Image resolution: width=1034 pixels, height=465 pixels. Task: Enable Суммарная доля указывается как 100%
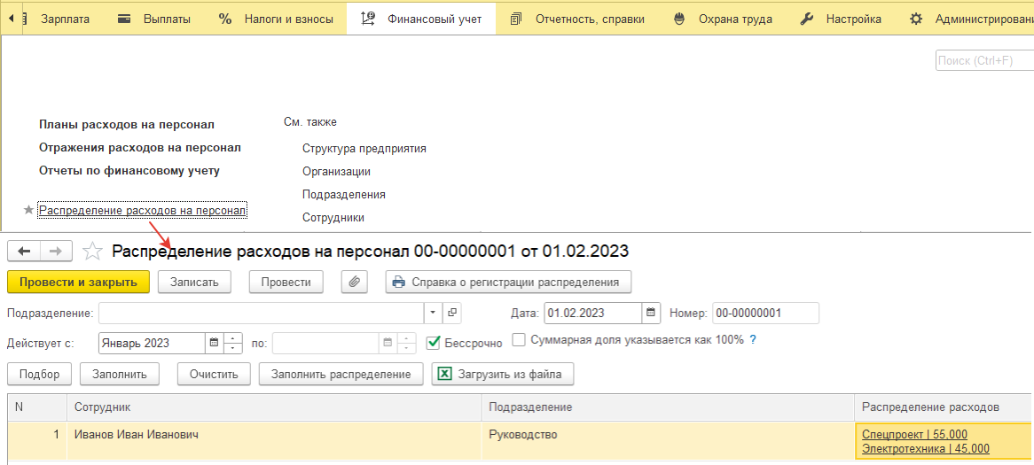(519, 340)
